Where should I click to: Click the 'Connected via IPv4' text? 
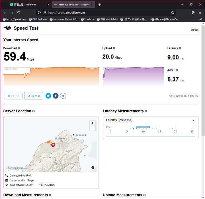coord(20,175)
